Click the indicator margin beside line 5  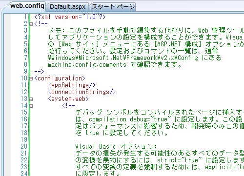(7, 44)
